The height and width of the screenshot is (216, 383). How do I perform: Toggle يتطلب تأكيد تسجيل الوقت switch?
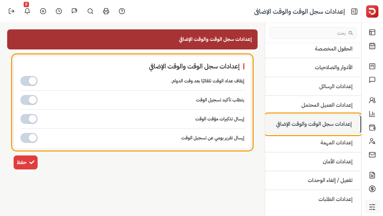click(29, 100)
